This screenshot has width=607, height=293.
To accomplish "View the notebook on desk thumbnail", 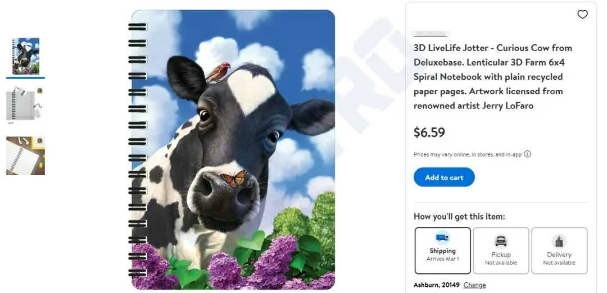I will 25,155.
